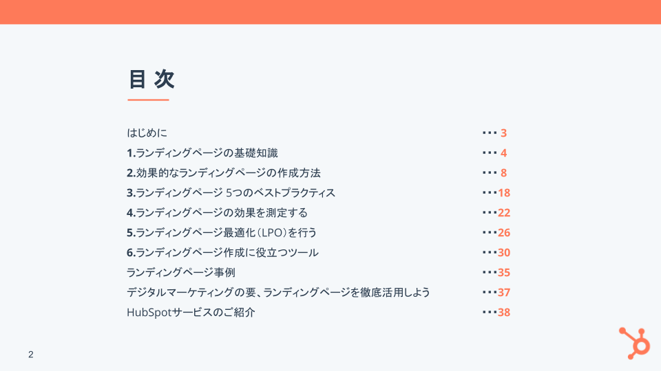
Task: Select the 2.効果的なランディングページの作成方法 entry
Action: [x=223, y=172]
